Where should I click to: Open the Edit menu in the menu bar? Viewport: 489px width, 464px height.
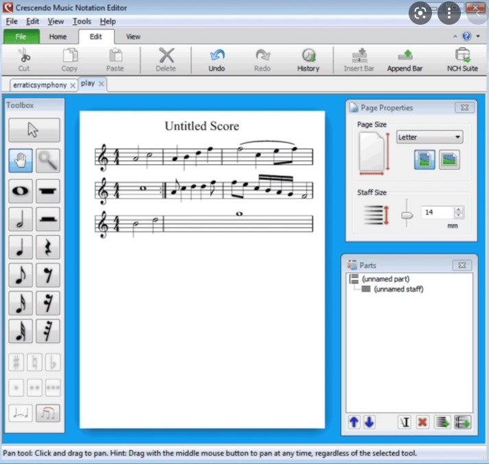tap(32, 21)
